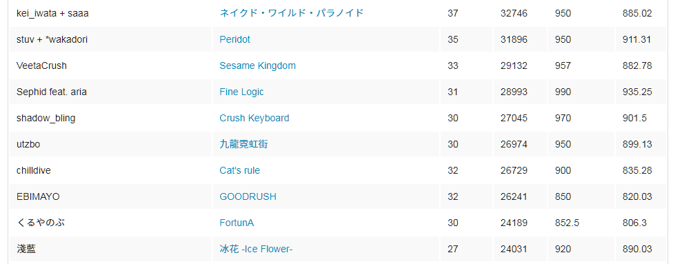Open the 九龍霓虹街 song link

click(x=243, y=144)
